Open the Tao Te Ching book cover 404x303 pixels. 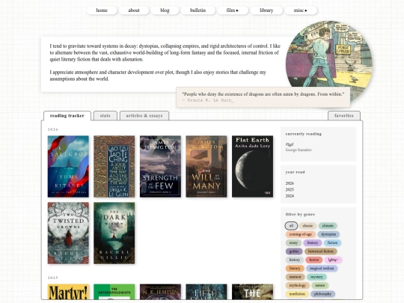tap(114, 166)
